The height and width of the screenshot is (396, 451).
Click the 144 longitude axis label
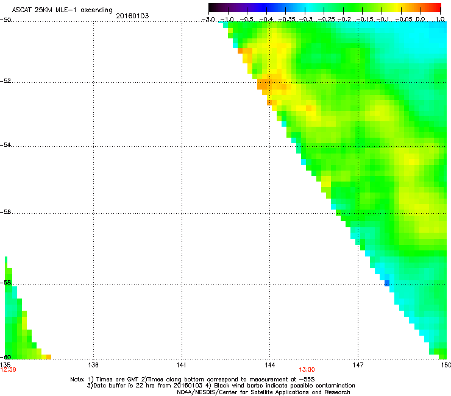click(269, 365)
